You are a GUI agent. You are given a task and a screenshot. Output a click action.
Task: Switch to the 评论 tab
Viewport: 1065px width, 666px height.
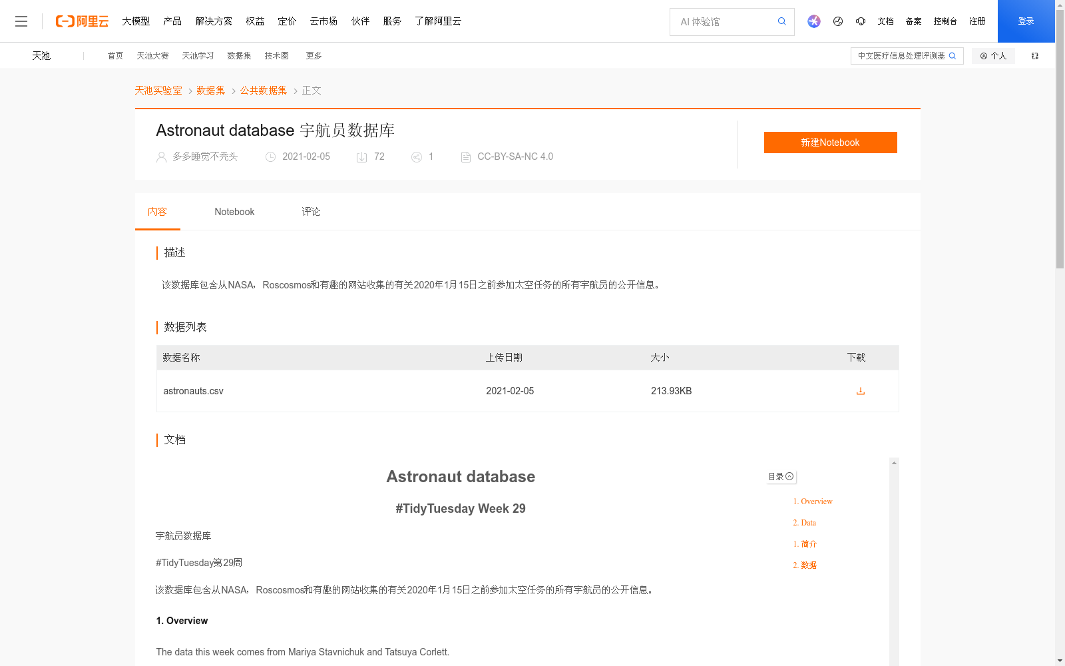[x=311, y=212]
